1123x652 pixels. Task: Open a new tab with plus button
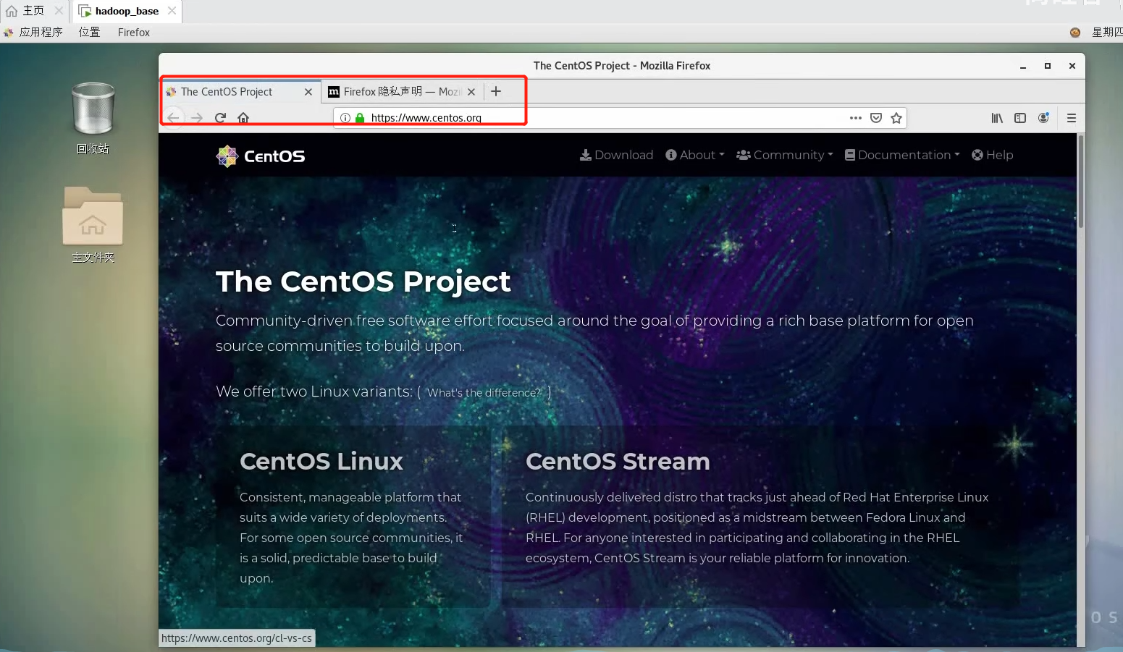(496, 91)
